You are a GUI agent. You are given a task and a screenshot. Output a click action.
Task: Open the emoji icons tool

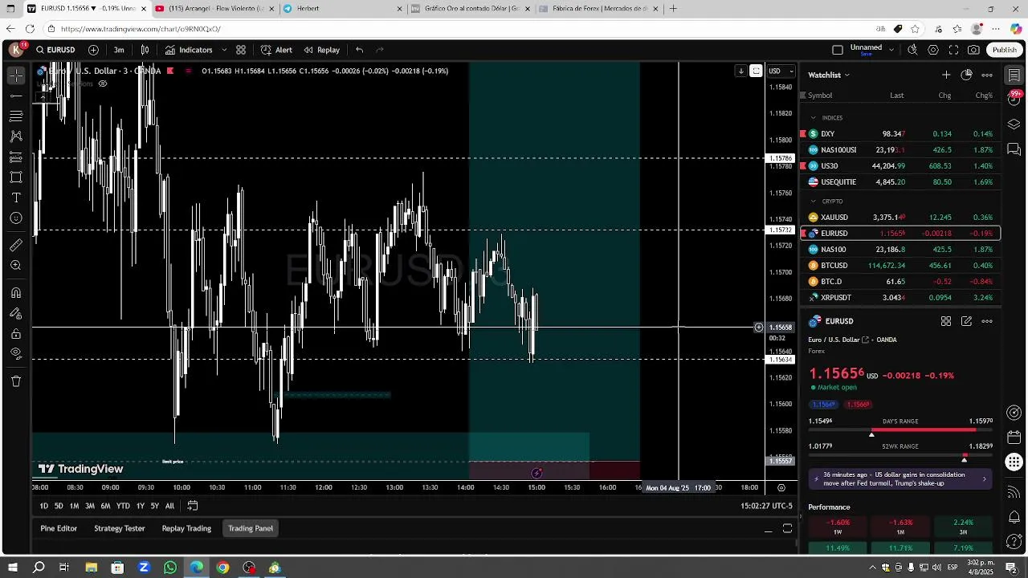point(16,218)
